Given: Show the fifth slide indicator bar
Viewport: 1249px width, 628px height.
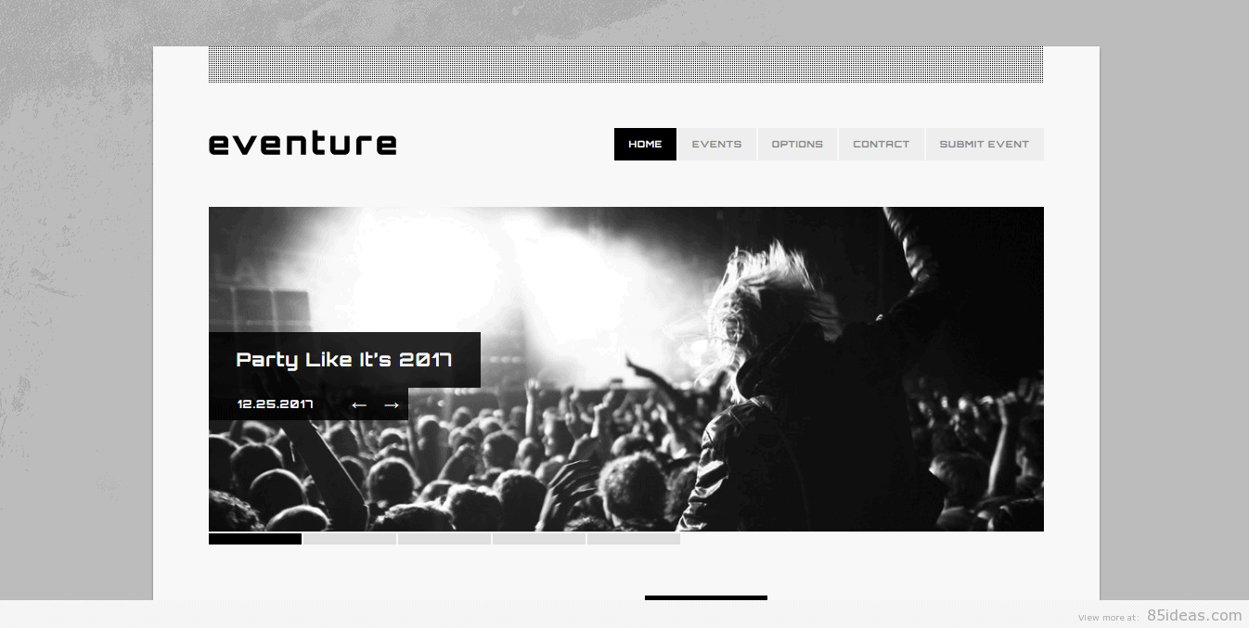Looking at the screenshot, I should tap(634, 539).
